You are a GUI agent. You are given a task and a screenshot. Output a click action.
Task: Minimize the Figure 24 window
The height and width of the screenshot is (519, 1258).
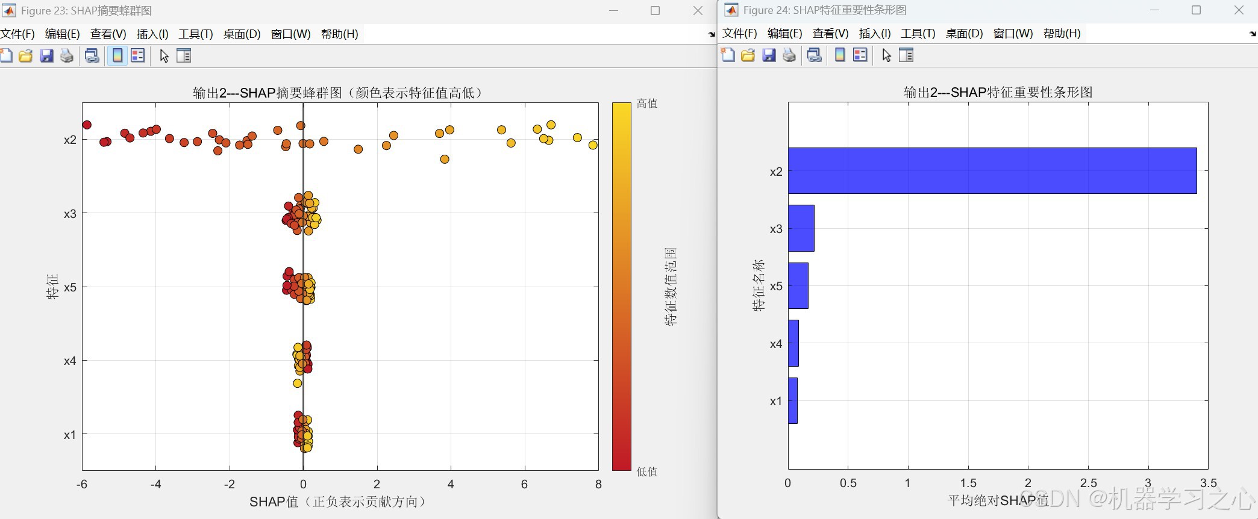1154,10
